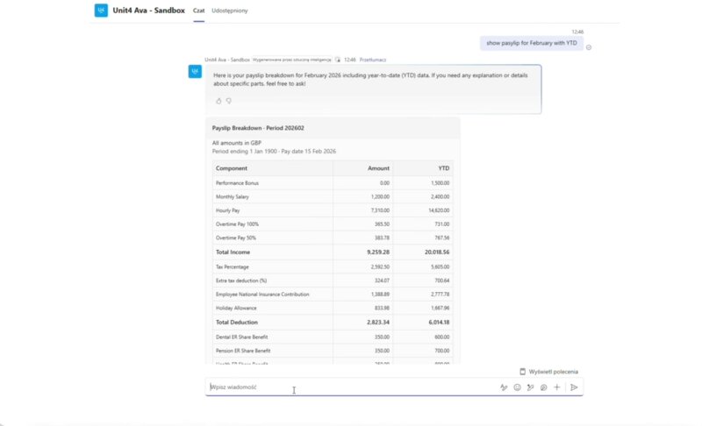Click the Performance Bonus YTD 1,500.00
This screenshot has height=426, width=702.
point(441,183)
